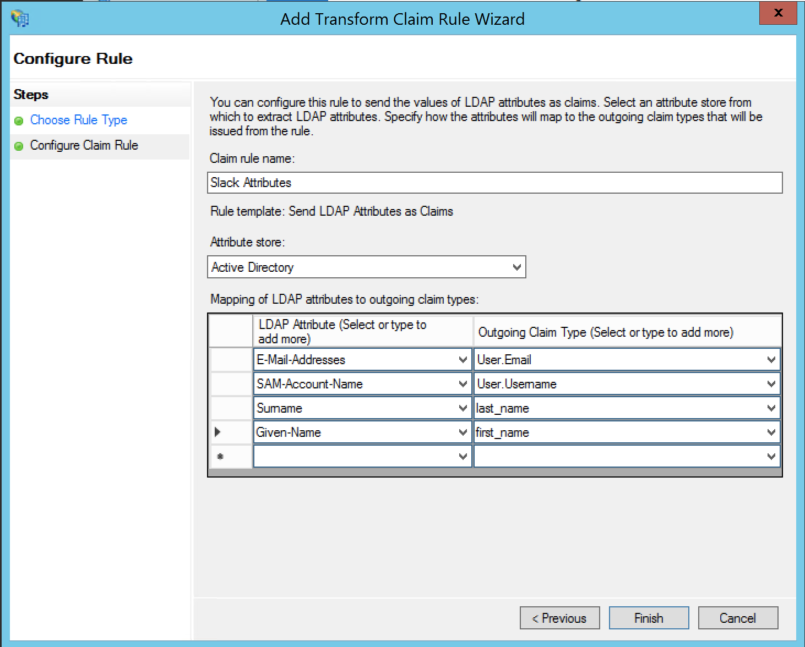The image size is (805, 647).
Task: Expand the empty LDAP attribute dropdown
Action: (463, 457)
